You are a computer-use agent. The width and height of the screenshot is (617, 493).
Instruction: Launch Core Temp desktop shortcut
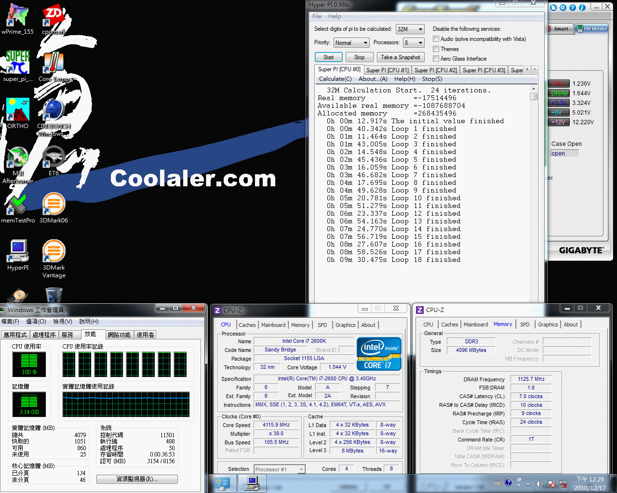(x=54, y=66)
